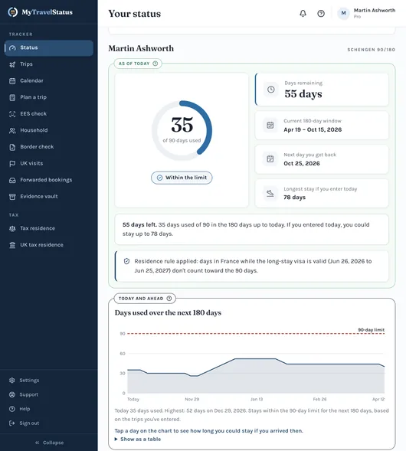Click the Calendar icon in sidebar
Screen dimensions: 406x451
click(x=12, y=81)
